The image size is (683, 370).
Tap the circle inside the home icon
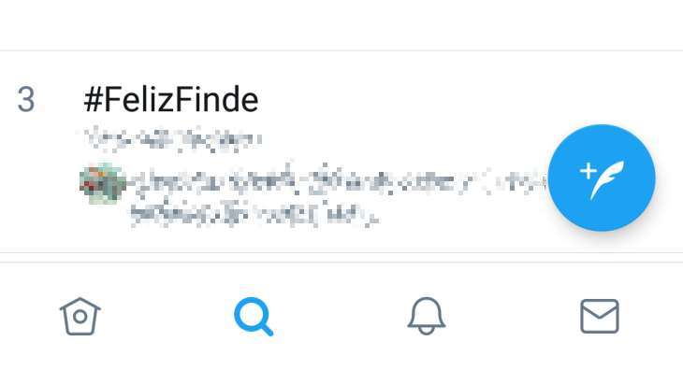coord(80,317)
